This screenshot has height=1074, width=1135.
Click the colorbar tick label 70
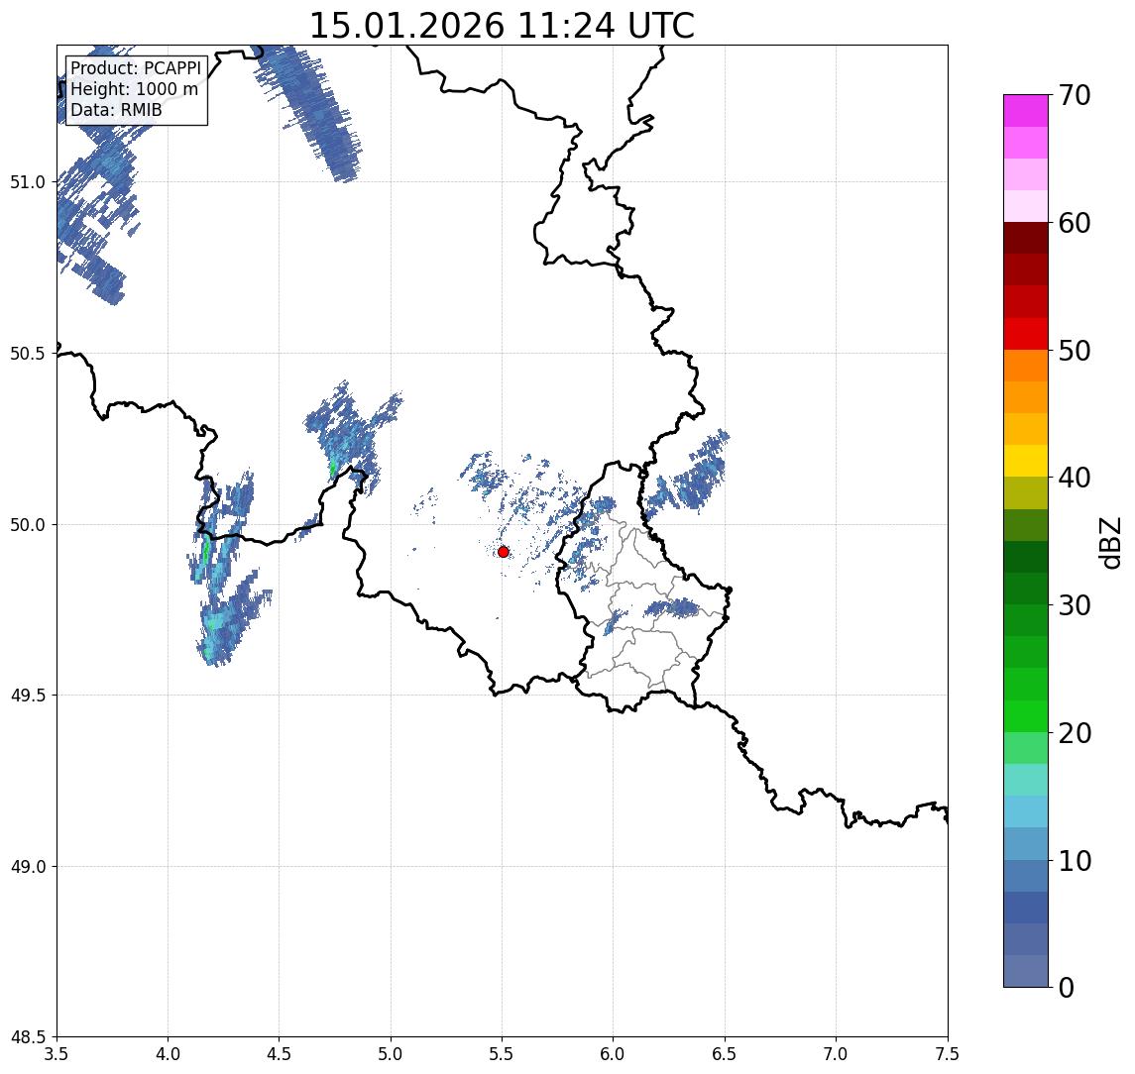tap(1075, 95)
